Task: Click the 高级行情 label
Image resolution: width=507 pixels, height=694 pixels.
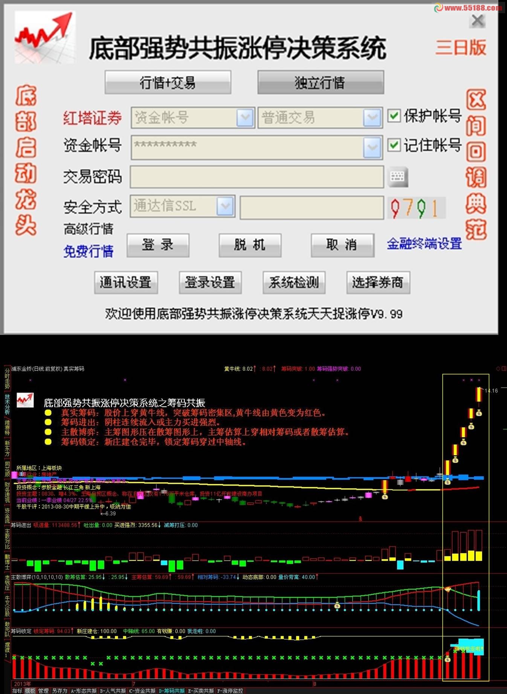Action: pyautogui.click(x=88, y=229)
